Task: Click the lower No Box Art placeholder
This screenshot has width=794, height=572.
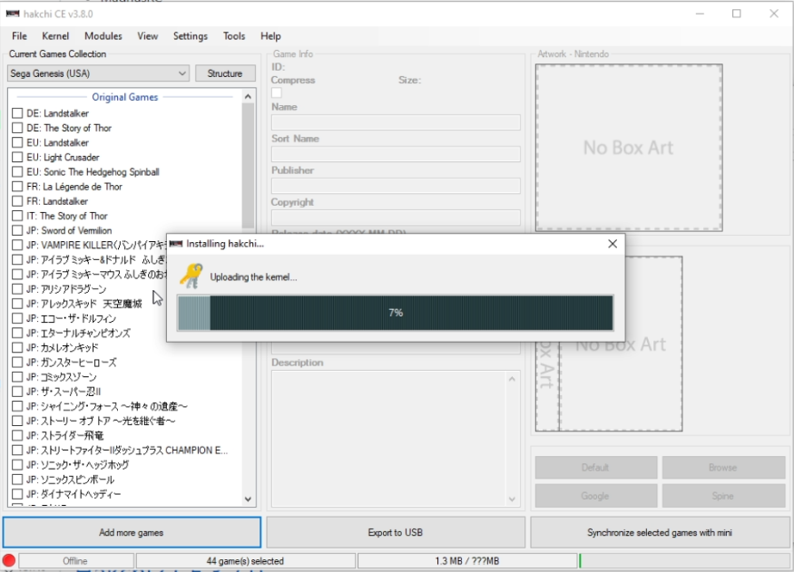Action: 621,344
